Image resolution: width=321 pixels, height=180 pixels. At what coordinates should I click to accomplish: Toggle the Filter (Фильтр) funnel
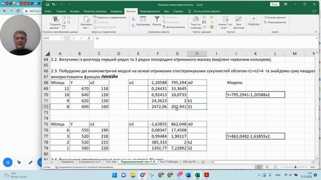click(157, 21)
